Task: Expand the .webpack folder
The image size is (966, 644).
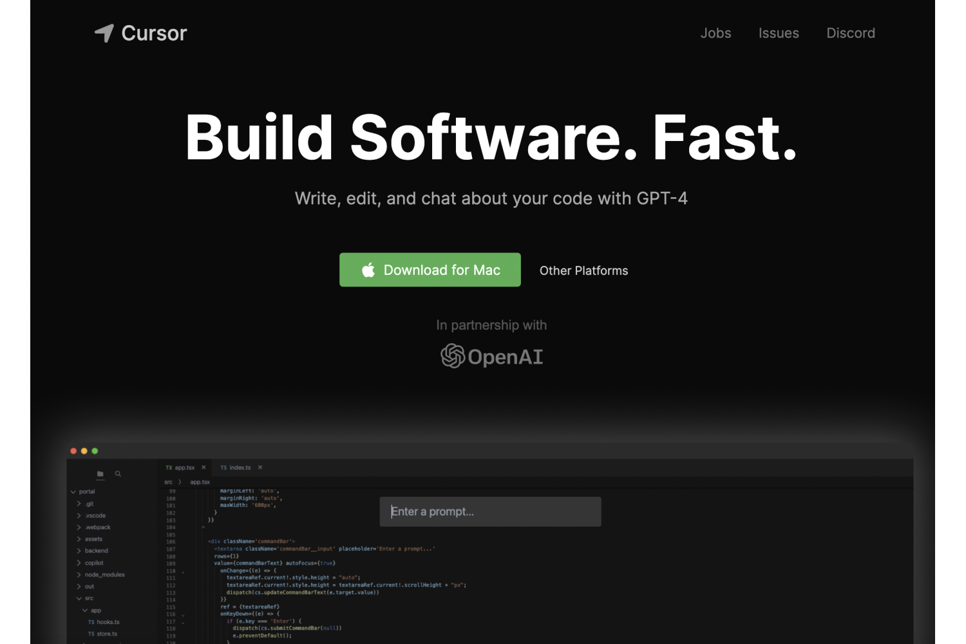Action: pyautogui.click(x=79, y=527)
